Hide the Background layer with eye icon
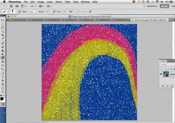Viewport: 175px width, 123px height. pos(161,74)
